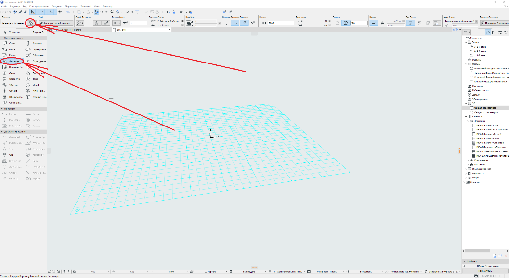The height and width of the screenshot is (278, 509).
Task: Open the Файл menu
Action: (4, 6)
